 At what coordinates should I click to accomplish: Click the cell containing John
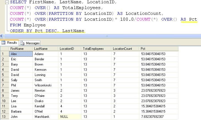point(21,117)
